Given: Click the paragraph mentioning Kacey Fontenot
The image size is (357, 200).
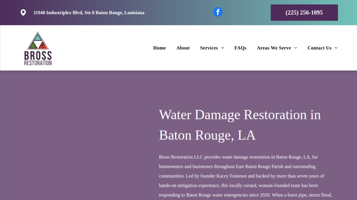Looking at the screenshot, I should (x=246, y=176).
